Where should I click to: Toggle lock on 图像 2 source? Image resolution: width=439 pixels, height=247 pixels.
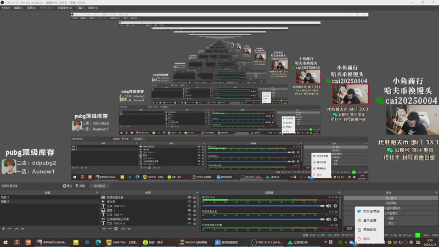click(194, 210)
